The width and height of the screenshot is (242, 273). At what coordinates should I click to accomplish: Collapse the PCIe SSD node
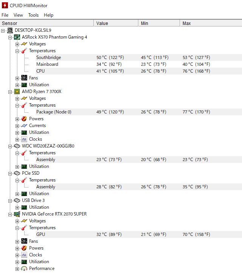tap(10, 174)
